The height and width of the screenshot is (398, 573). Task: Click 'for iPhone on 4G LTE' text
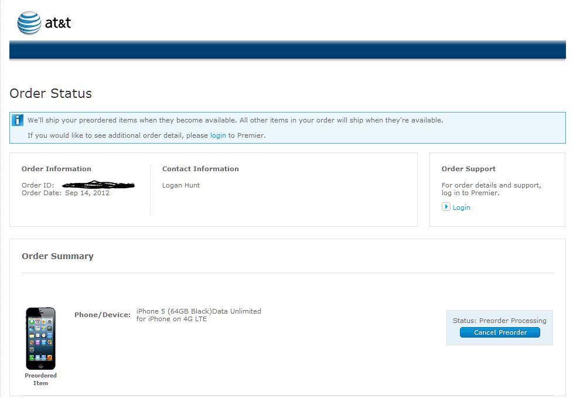point(172,319)
